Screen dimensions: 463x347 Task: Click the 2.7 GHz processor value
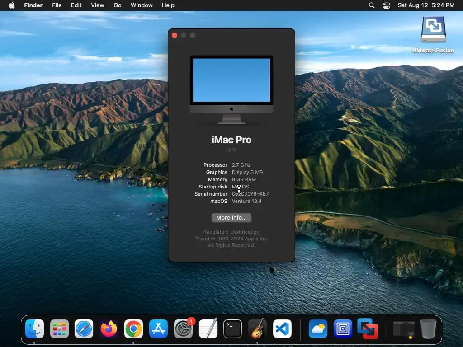coord(241,165)
